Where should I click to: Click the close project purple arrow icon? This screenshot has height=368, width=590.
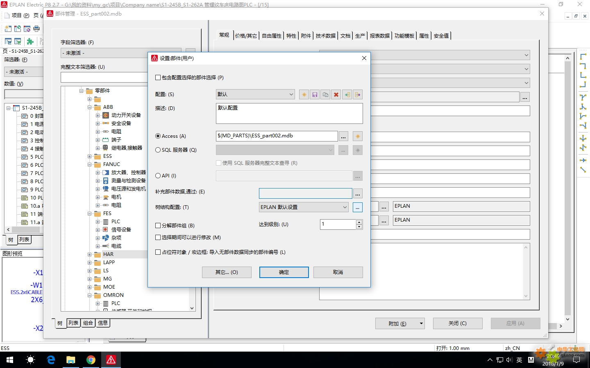point(27,29)
